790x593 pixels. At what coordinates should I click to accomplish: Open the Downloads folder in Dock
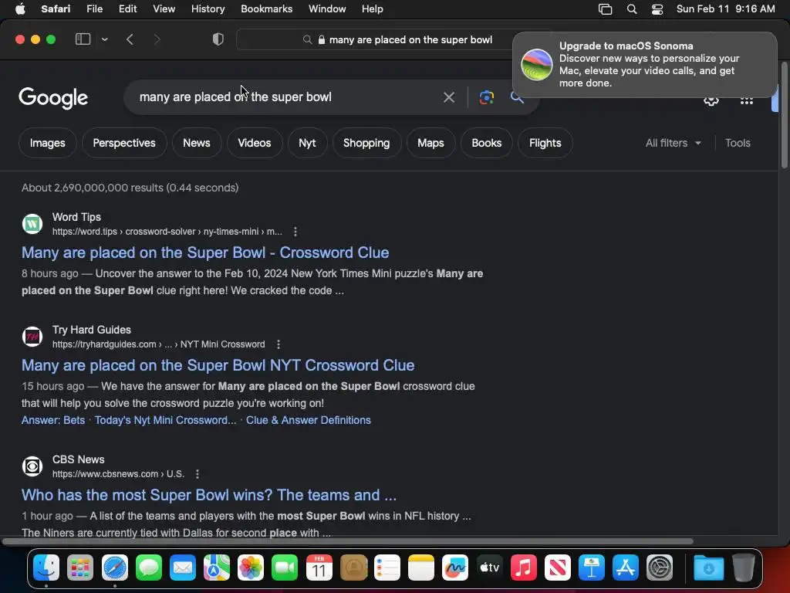click(x=708, y=568)
